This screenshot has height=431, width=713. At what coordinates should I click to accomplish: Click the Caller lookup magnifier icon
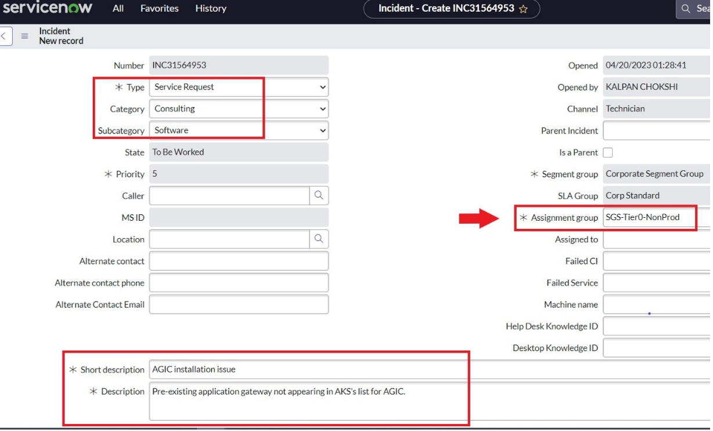pos(319,196)
